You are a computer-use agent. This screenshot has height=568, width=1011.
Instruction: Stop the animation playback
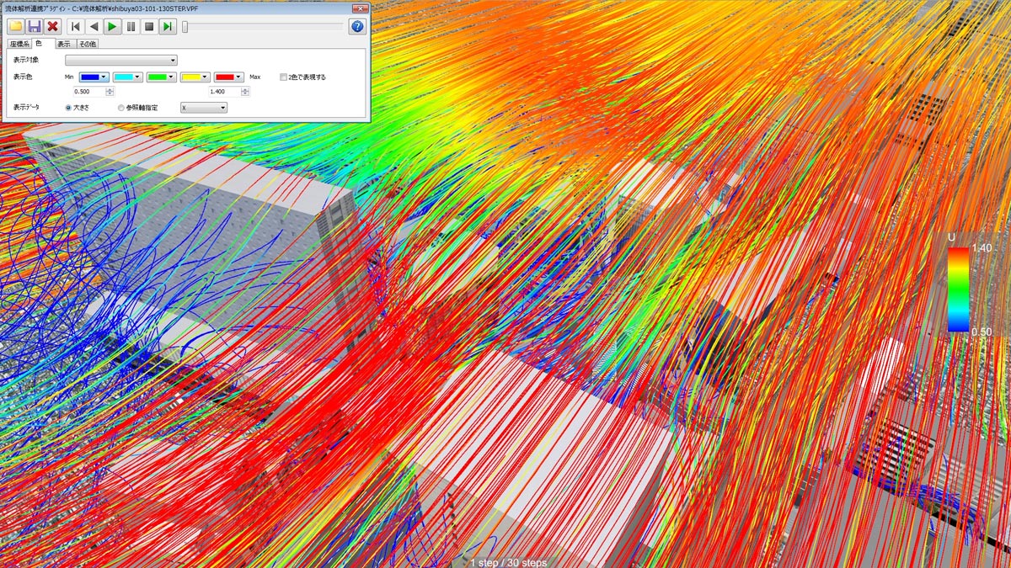(150, 27)
